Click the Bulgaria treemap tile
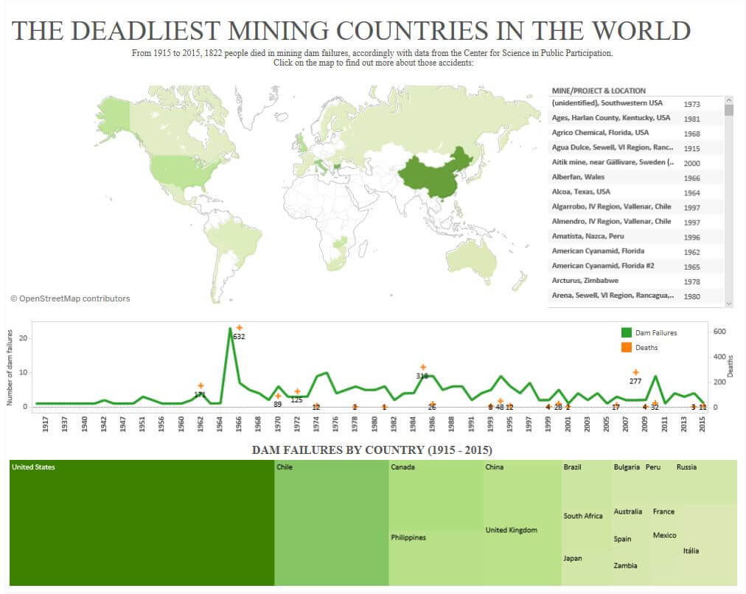The image size is (746, 594). 627,482
